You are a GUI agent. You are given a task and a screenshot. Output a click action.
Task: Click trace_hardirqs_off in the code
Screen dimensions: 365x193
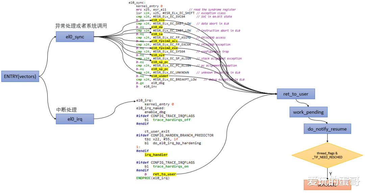pyautogui.click(x=172, y=120)
